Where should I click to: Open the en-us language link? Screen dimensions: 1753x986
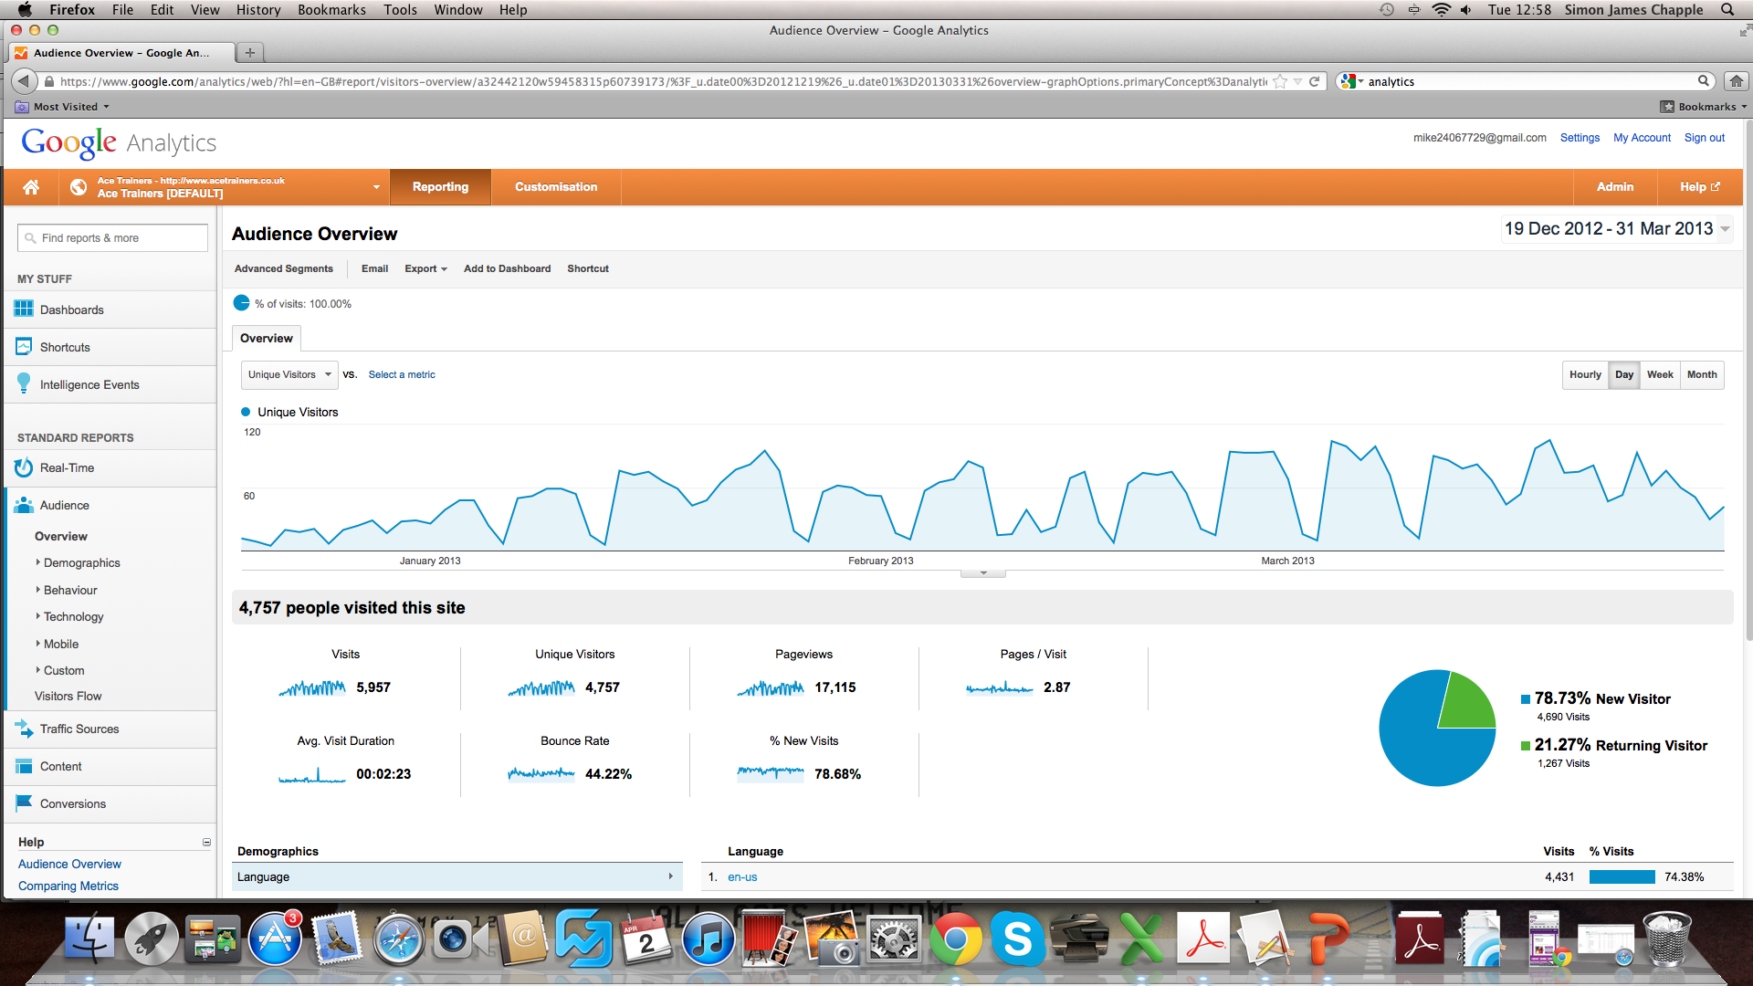742,877
